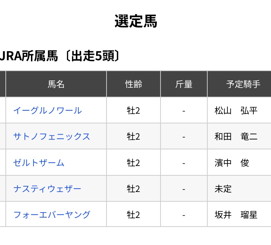The height and width of the screenshot is (245, 271).
Task: Click 牡2 cell in イーグルノワール row
Action: point(134,110)
